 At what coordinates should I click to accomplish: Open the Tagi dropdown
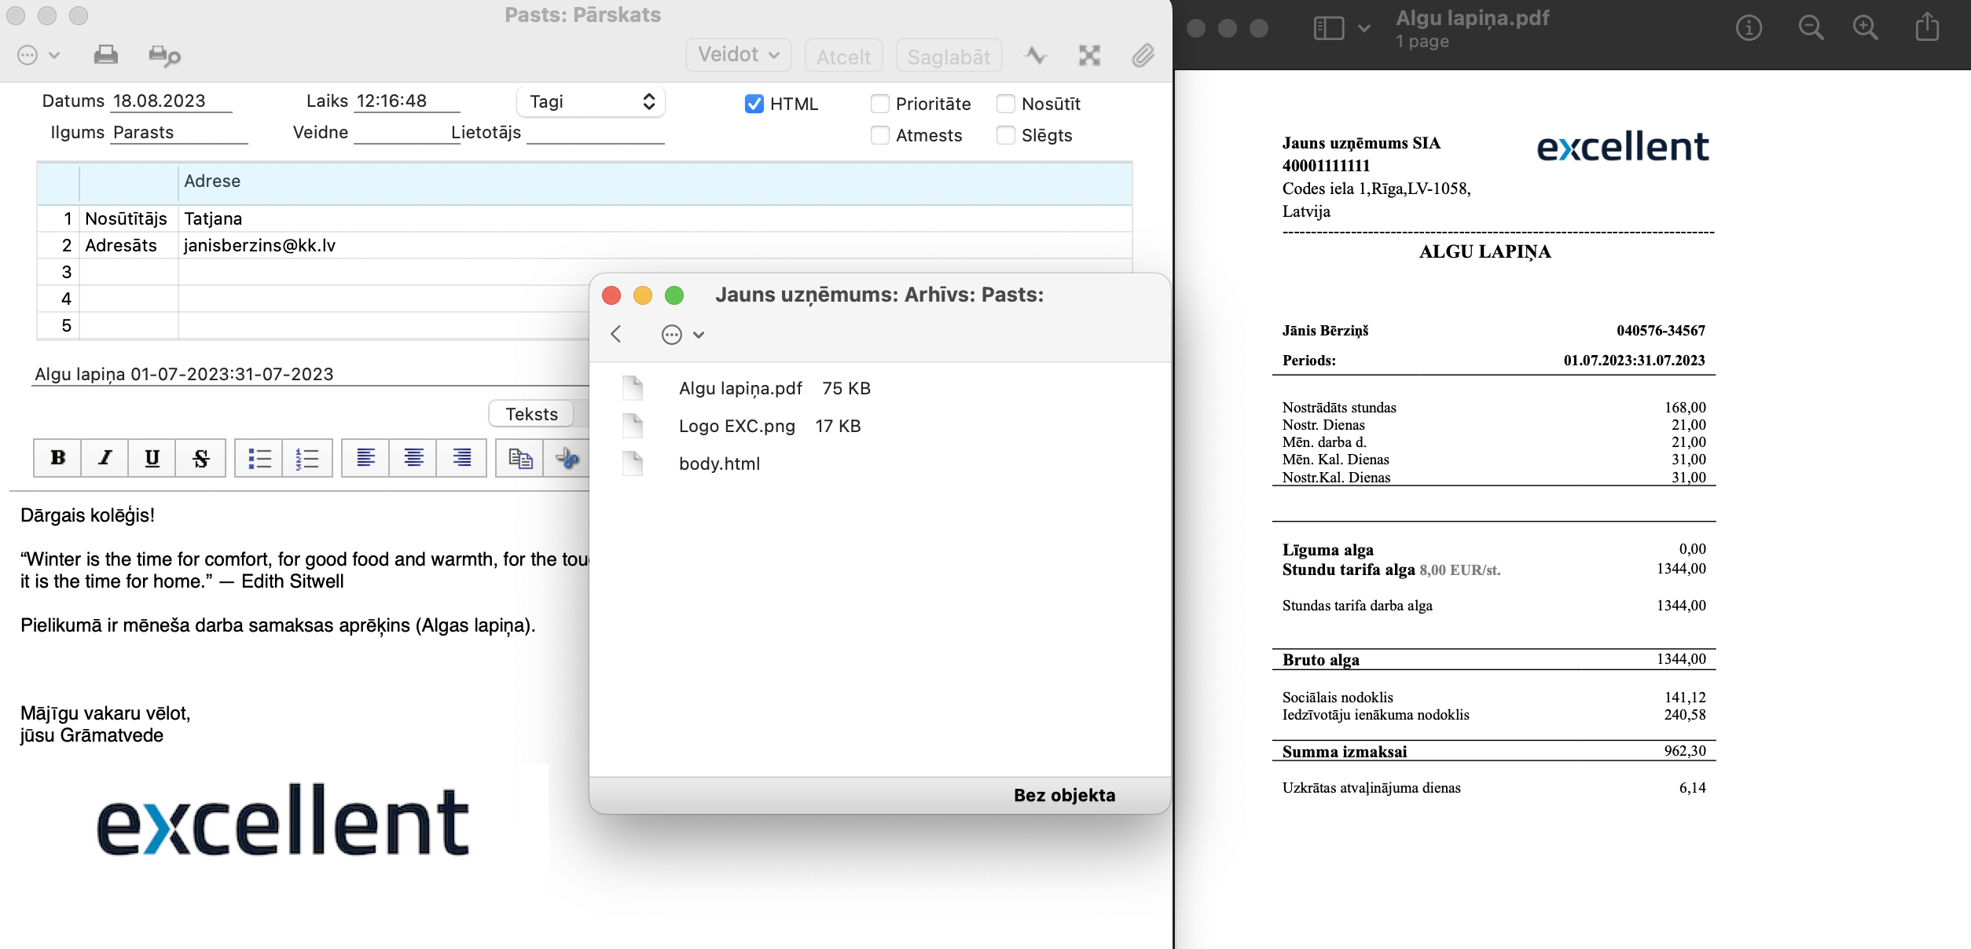pyautogui.click(x=591, y=101)
